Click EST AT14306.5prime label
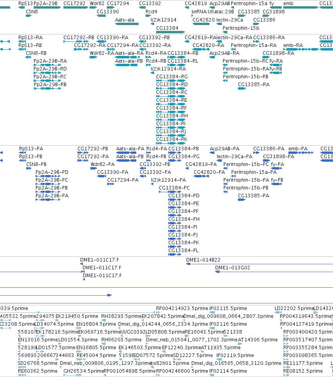333x377 pixels. (258, 339)
